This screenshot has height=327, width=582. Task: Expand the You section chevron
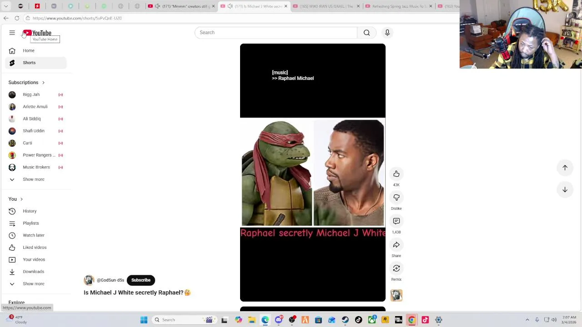click(x=21, y=199)
